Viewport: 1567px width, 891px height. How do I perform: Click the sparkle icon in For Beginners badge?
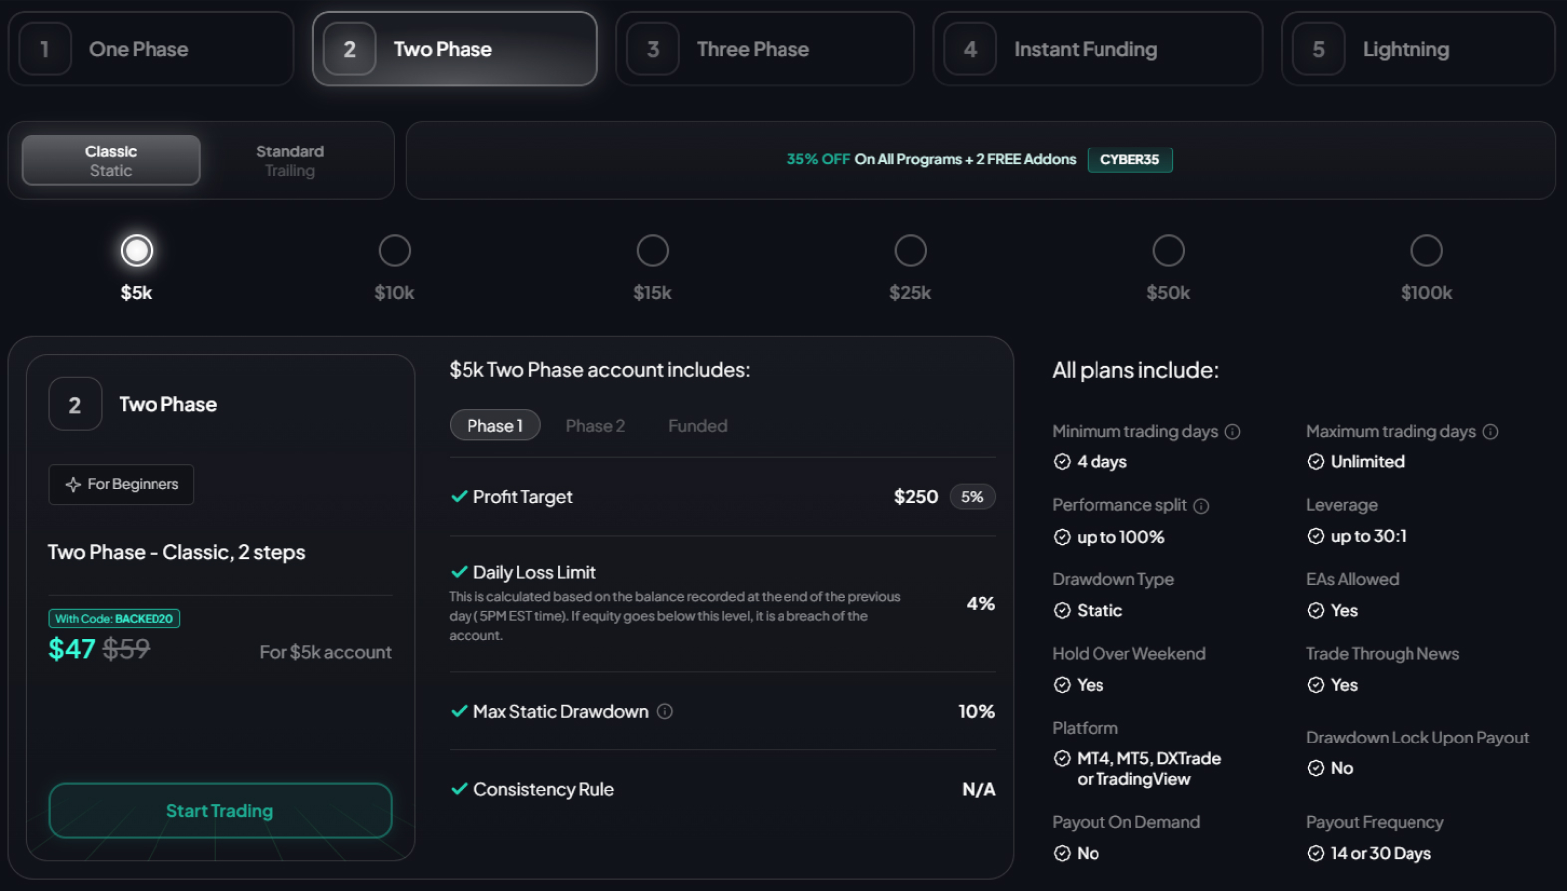coord(73,485)
